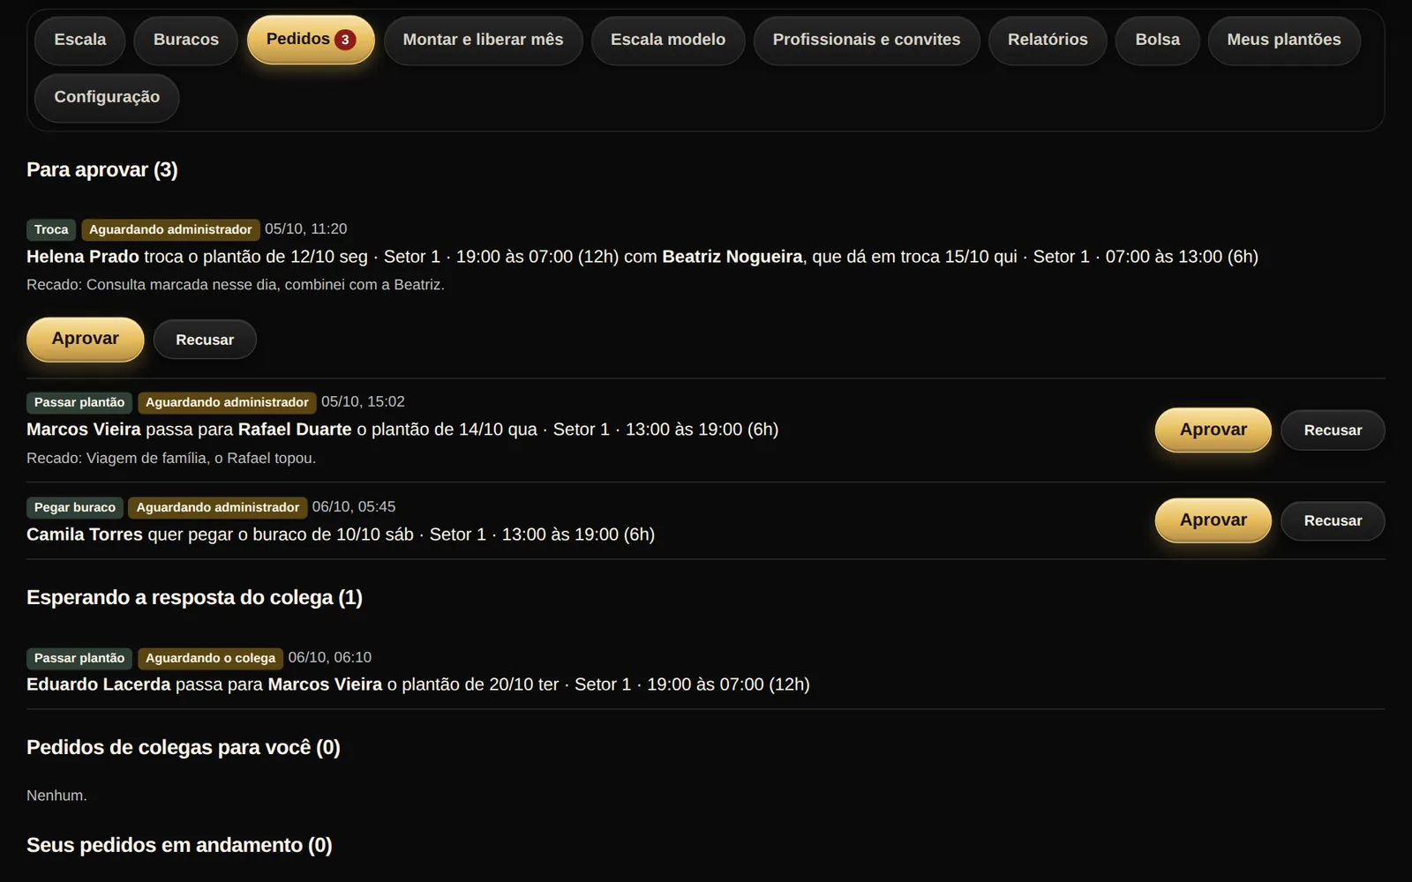
Task: Click the Troca tag on Helena's request
Action: (x=51, y=229)
